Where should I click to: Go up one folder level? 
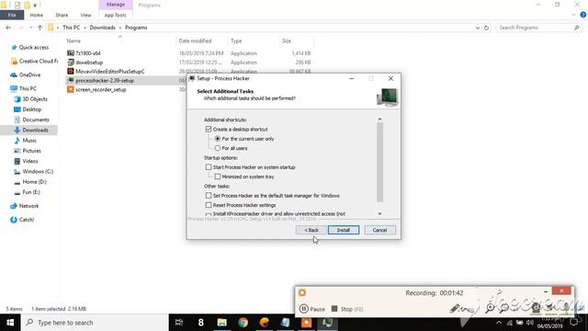pos(40,28)
